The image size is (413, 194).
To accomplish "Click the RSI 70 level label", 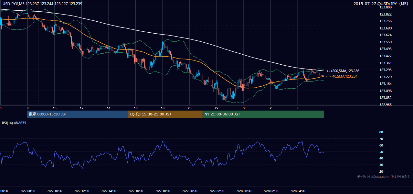I will tap(381, 139).
